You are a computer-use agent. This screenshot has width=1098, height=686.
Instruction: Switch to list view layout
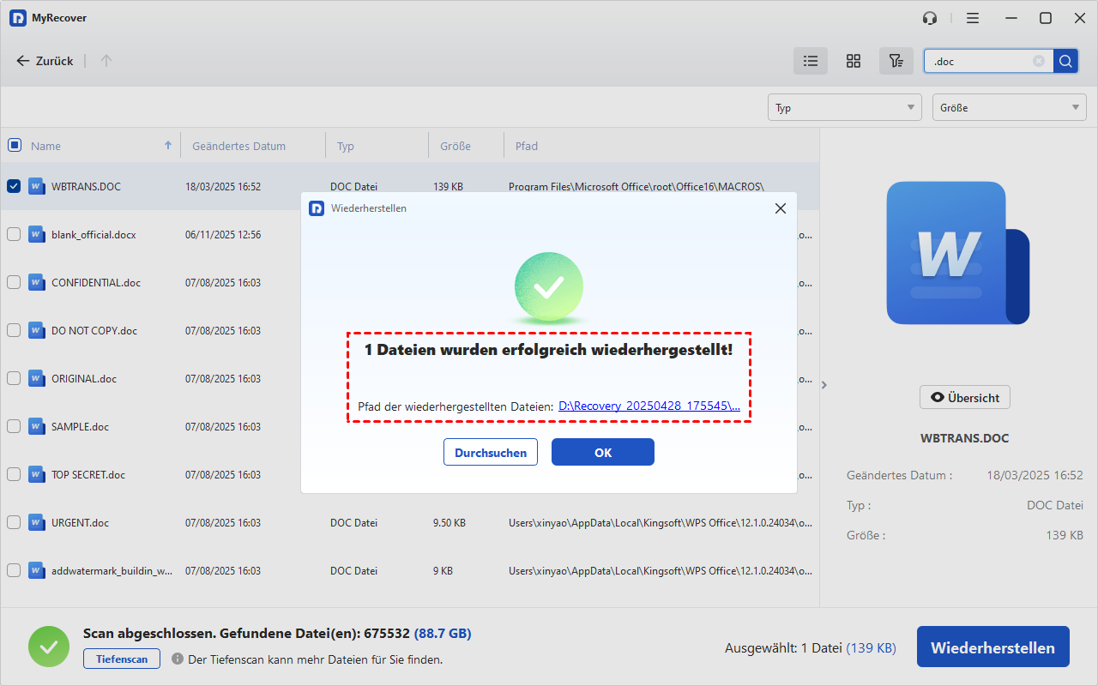(810, 61)
